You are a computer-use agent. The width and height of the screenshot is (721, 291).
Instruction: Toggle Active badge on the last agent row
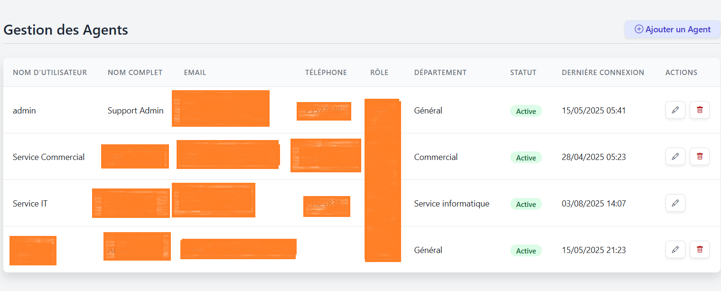(526, 250)
